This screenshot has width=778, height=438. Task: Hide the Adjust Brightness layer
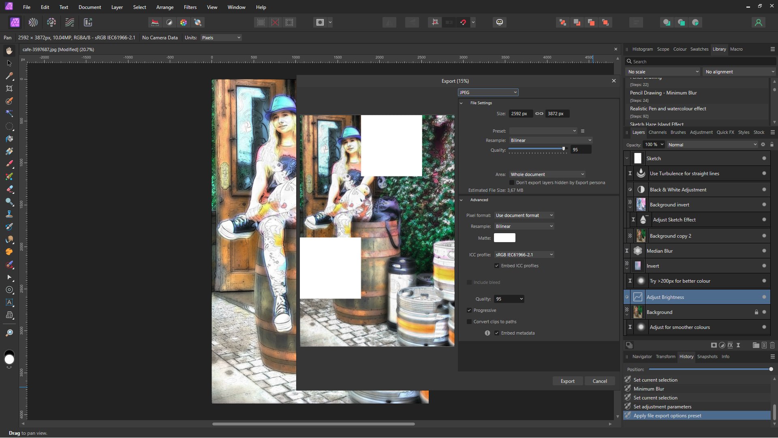point(764,297)
